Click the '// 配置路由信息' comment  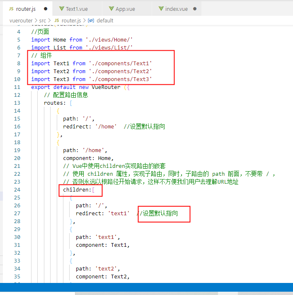click(66, 95)
